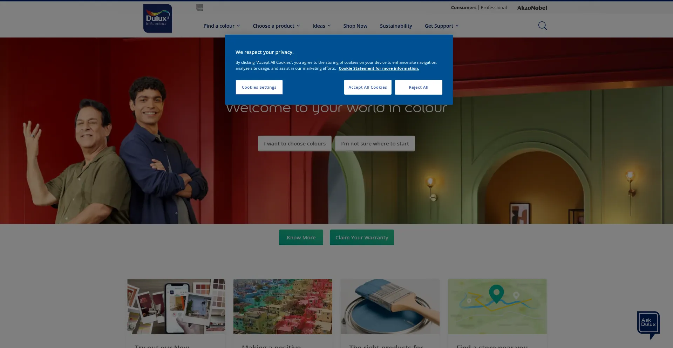Image resolution: width=673 pixels, height=348 pixels.
Task: Open the Ideas dropdown menu
Action: [321, 26]
